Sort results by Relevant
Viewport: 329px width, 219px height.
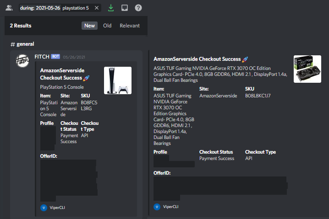point(130,26)
